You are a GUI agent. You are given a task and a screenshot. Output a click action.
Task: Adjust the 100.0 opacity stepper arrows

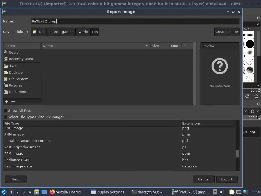[x=259, y=117]
